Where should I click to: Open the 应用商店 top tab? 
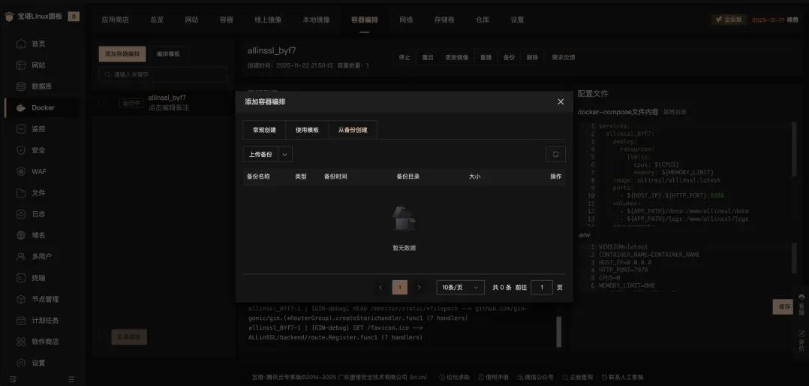[x=115, y=20]
